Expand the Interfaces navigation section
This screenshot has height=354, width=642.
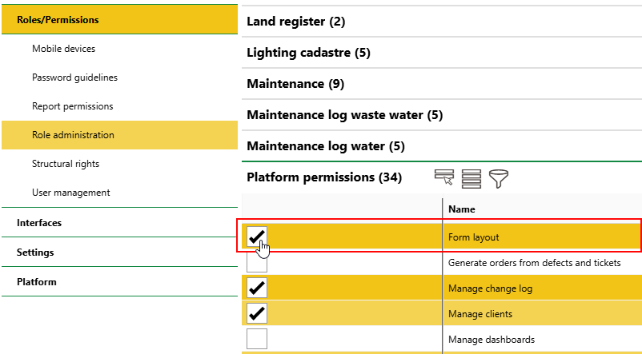tap(39, 223)
